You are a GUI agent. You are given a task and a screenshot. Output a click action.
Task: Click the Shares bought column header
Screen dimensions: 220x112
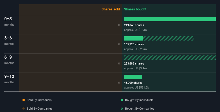pos(135,9)
